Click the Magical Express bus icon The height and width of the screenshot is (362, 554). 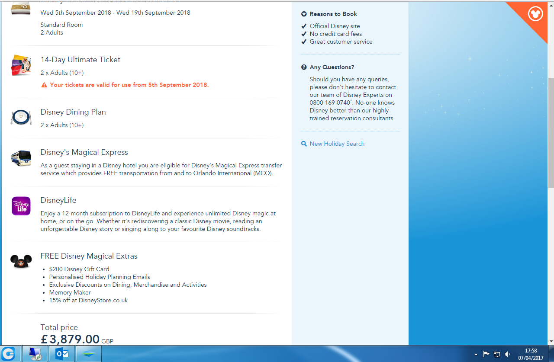pyautogui.click(x=21, y=158)
